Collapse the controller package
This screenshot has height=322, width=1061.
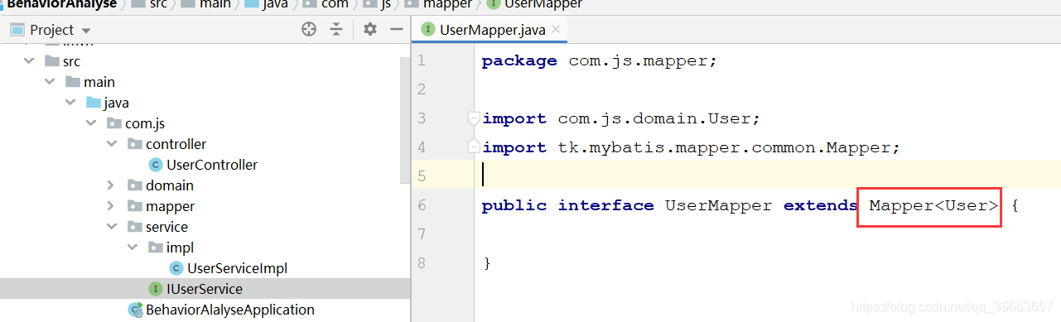112,144
